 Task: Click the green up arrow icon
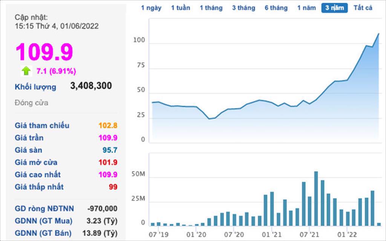pyautogui.click(x=26, y=71)
